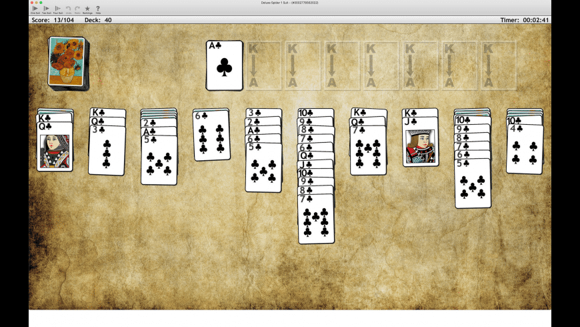Click the Ace of clubs on the foundation pile
The height and width of the screenshot is (327, 580).
[x=225, y=65]
